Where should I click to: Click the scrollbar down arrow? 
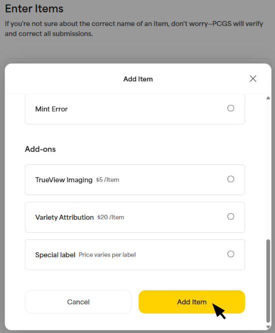coord(268,327)
